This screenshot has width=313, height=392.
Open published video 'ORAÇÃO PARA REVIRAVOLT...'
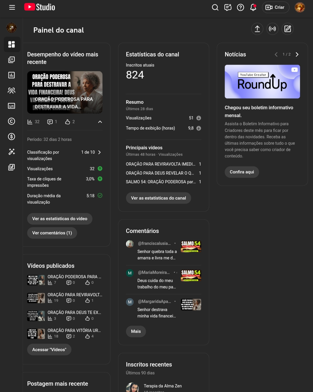pos(75,295)
